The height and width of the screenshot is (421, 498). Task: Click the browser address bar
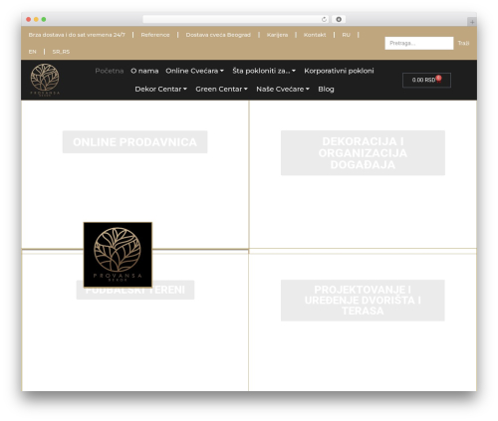tap(236, 20)
